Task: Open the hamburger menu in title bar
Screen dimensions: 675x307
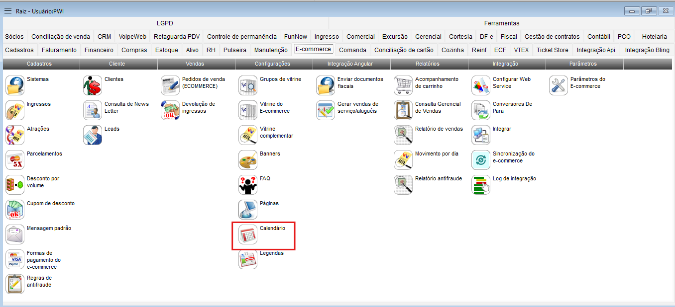Action: pos(8,11)
